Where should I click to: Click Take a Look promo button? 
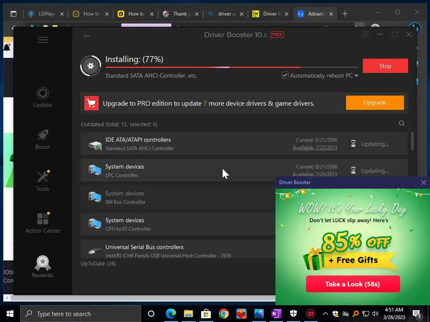pyautogui.click(x=353, y=284)
